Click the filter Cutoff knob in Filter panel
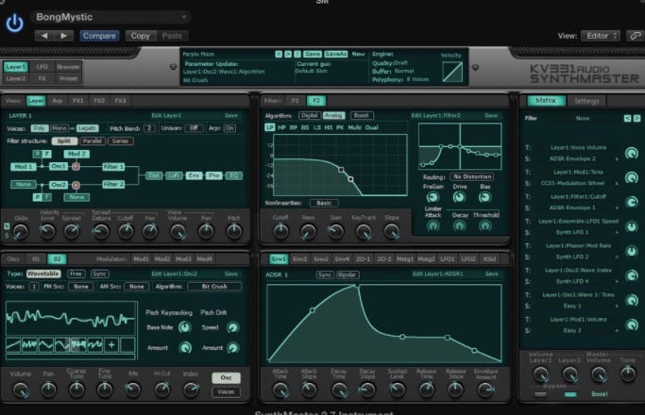This screenshot has width=645, height=415. (x=281, y=232)
